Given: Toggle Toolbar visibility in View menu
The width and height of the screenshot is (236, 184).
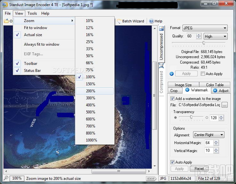Looking at the screenshot, I should [44, 64].
